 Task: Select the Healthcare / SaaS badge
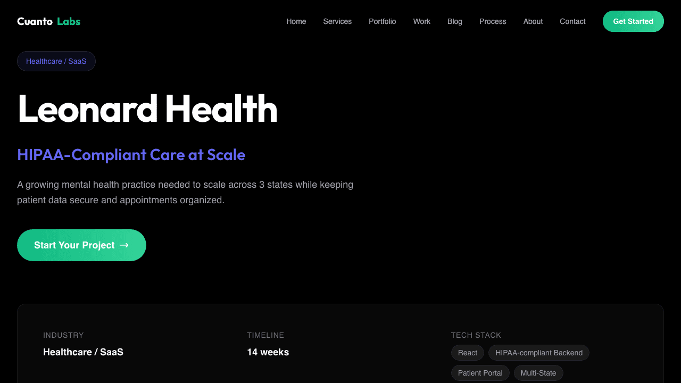pyautogui.click(x=56, y=61)
